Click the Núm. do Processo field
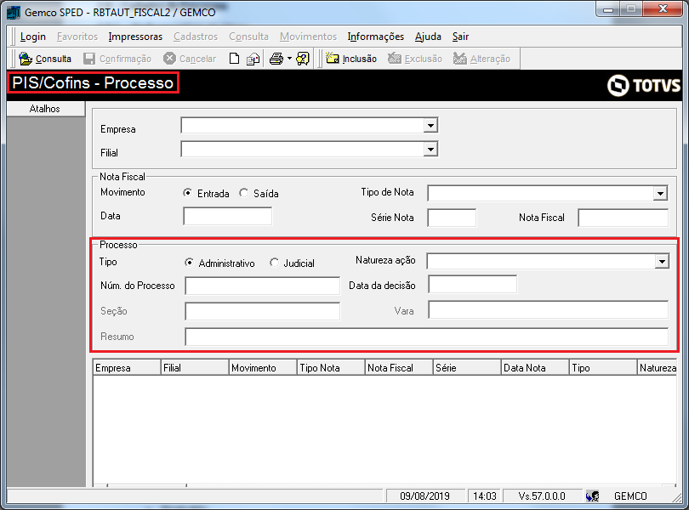Screen dimensions: 689x510 [262, 286]
